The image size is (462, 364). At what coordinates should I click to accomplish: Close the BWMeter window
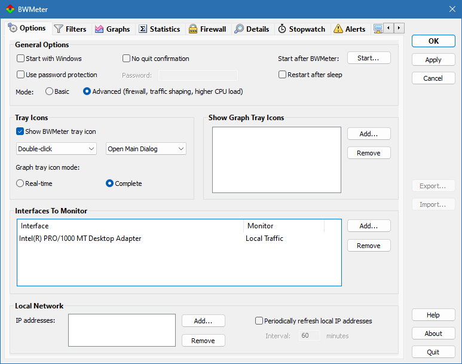(x=452, y=9)
